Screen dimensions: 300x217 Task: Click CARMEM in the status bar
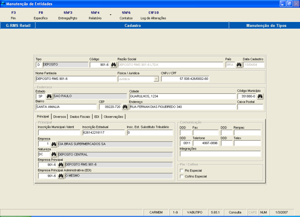click(x=156, y=212)
